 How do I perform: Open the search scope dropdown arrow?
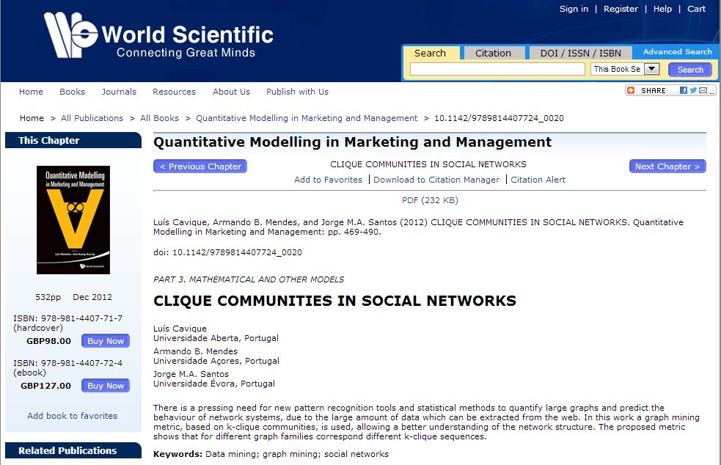[x=651, y=69]
